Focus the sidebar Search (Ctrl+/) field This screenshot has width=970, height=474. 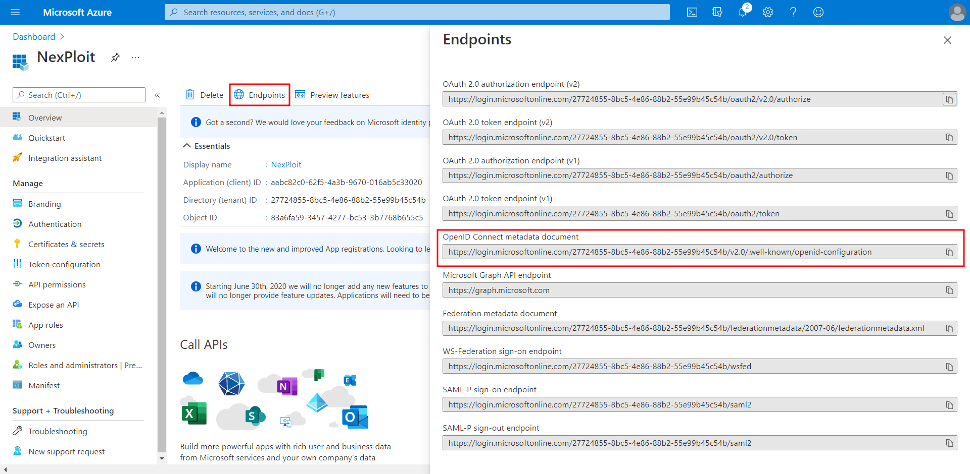pyautogui.click(x=79, y=95)
